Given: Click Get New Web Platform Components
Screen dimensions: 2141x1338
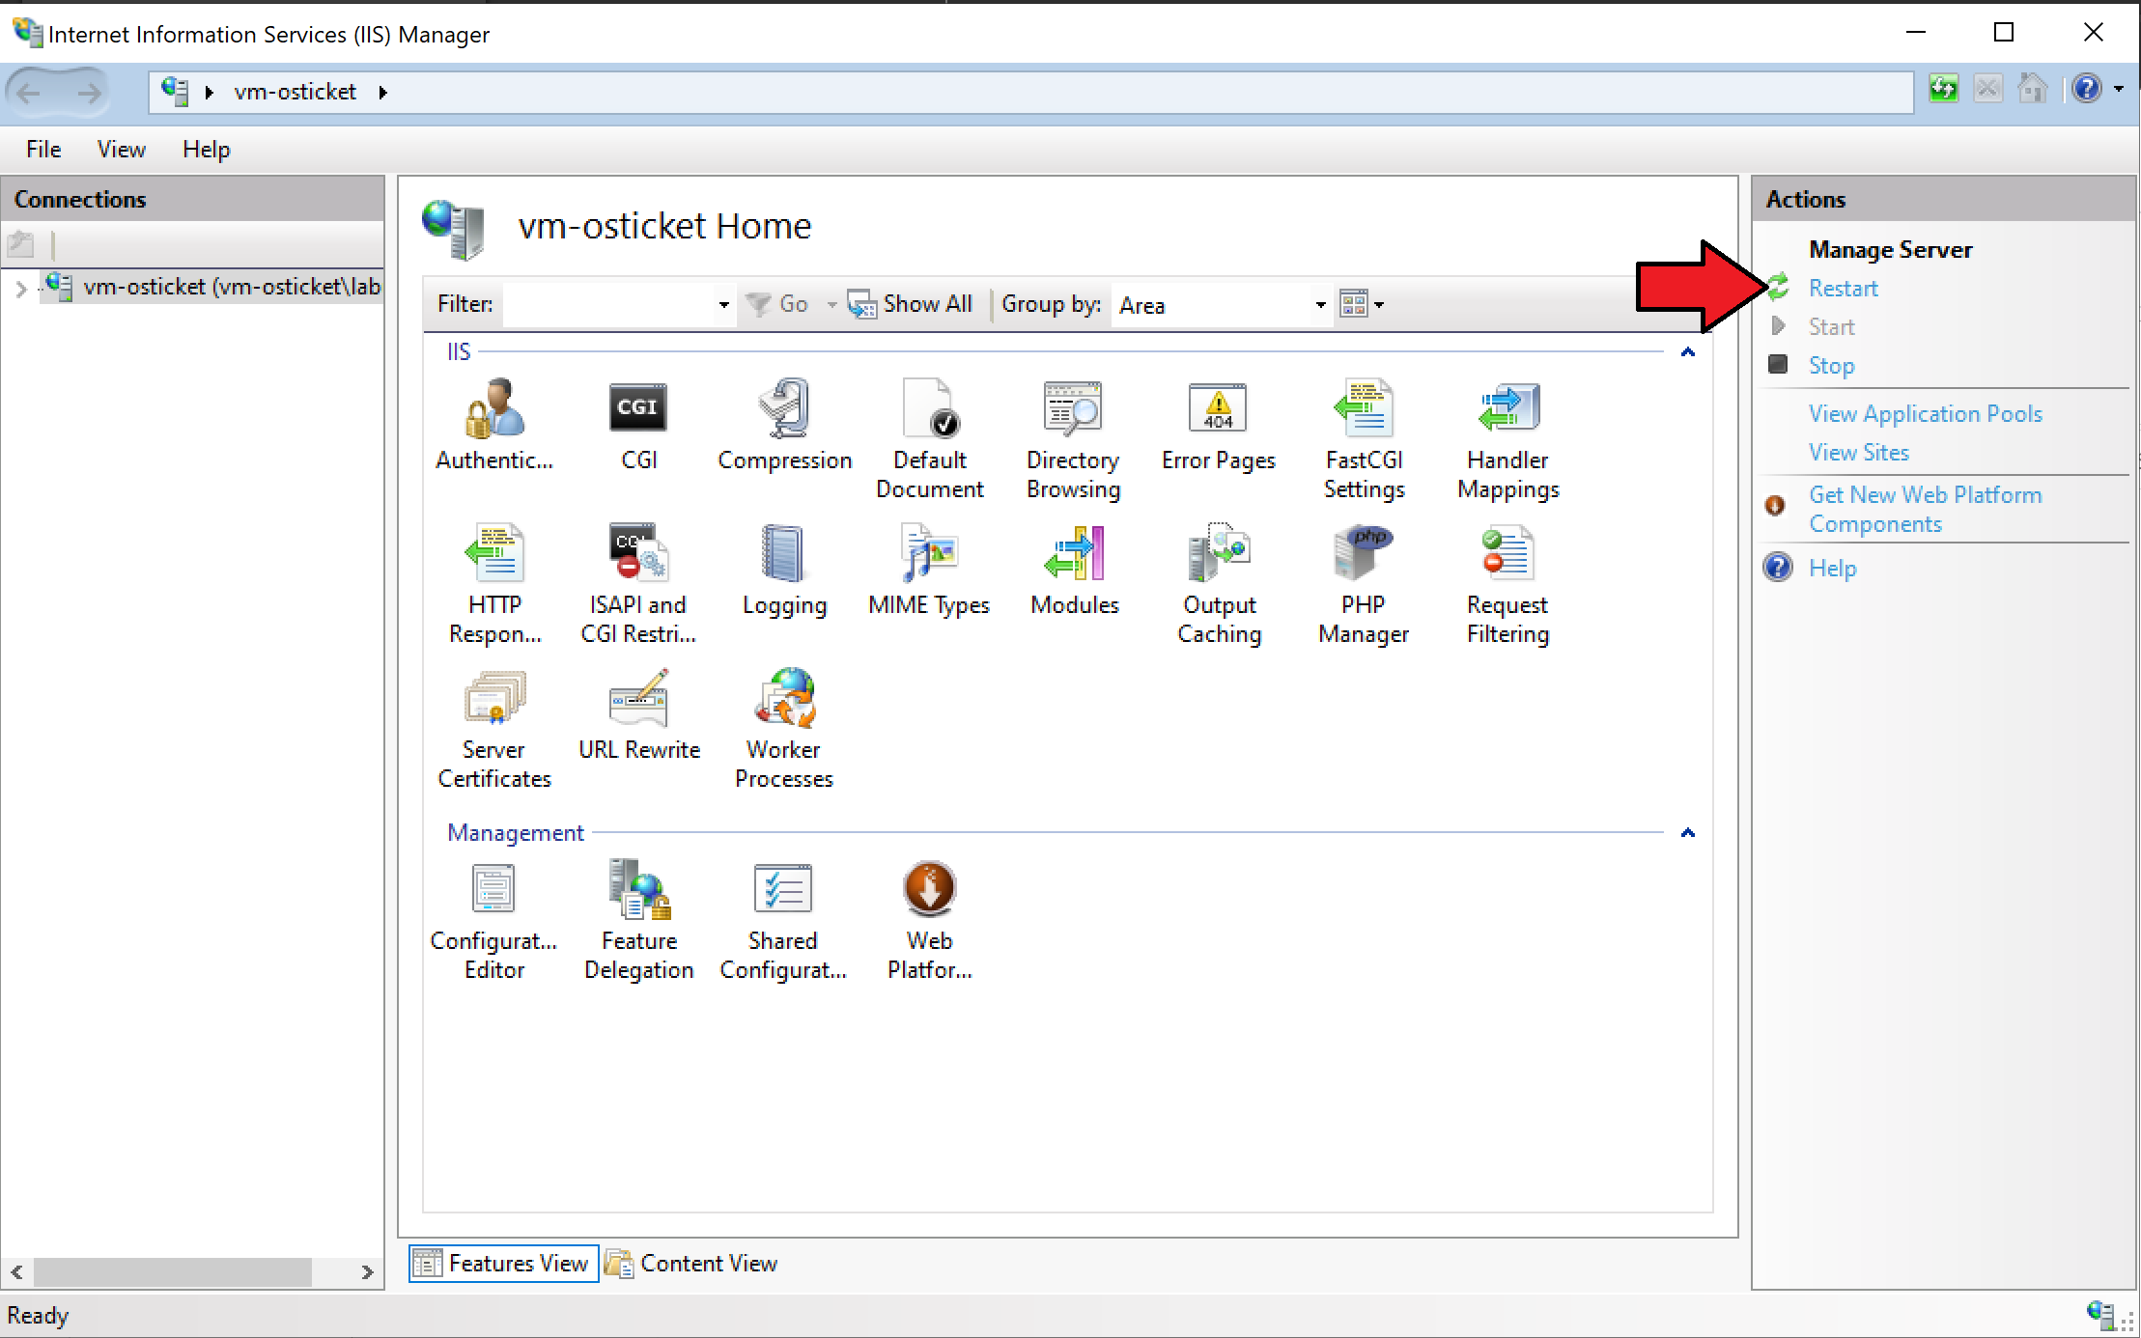Looking at the screenshot, I should coord(1926,509).
